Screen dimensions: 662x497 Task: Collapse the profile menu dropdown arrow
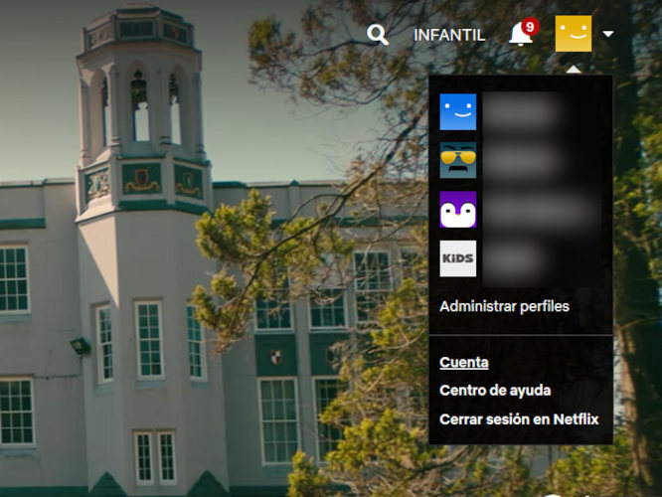pyautogui.click(x=608, y=34)
